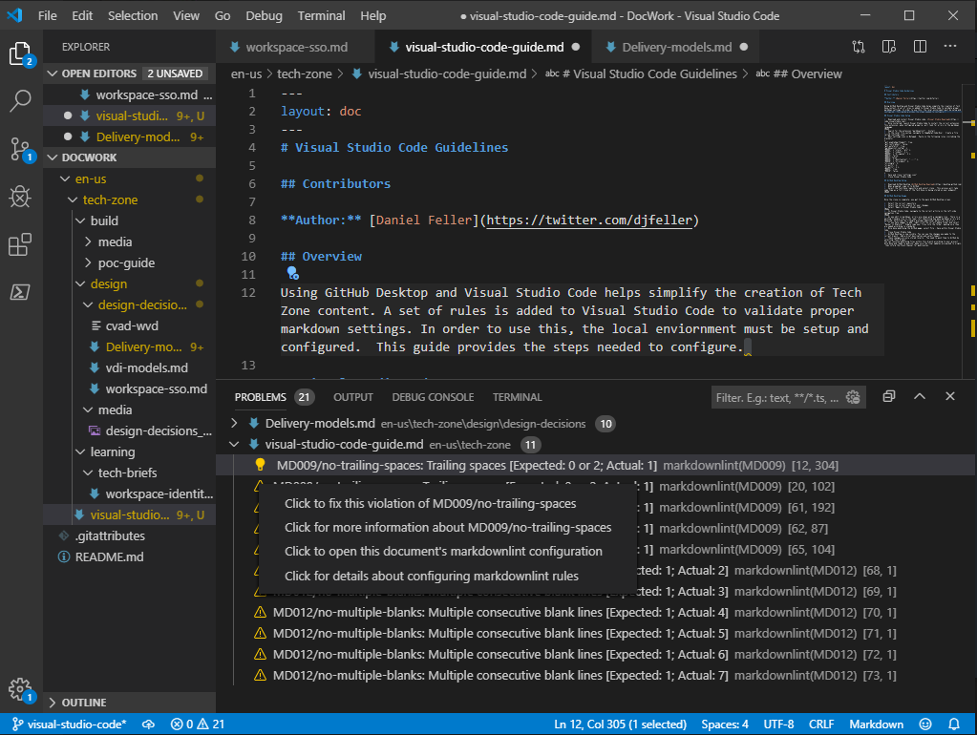
Task: Open the Extensions view
Action: [21, 244]
